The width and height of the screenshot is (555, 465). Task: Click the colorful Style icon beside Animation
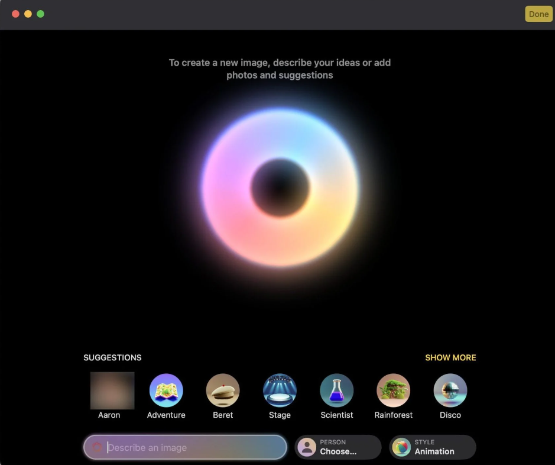pyautogui.click(x=401, y=447)
